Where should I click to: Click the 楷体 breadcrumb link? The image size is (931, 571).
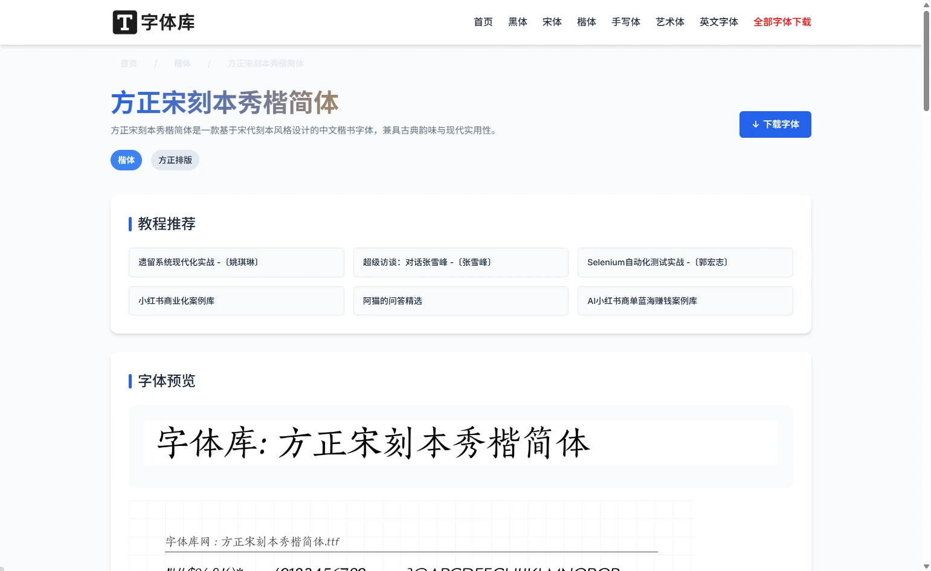pyautogui.click(x=182, y=63)
